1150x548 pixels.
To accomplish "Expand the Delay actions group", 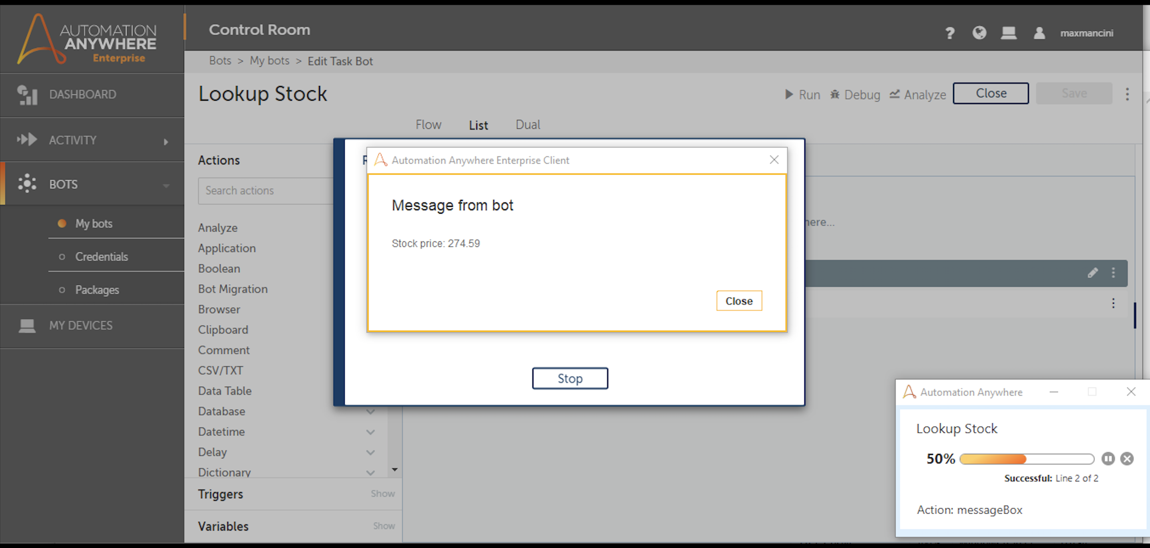I will (370, 453).
